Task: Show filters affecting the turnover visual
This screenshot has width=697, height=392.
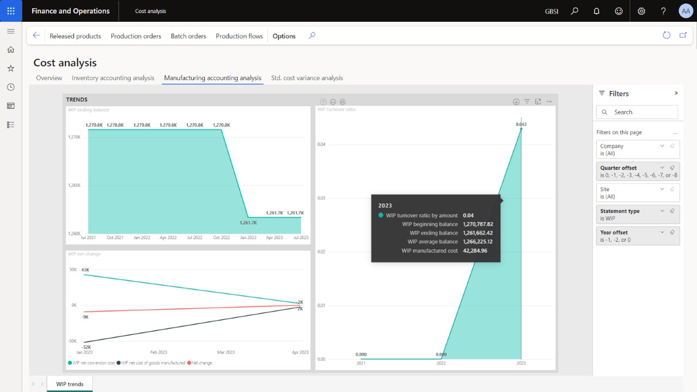Action: (527, 102)
